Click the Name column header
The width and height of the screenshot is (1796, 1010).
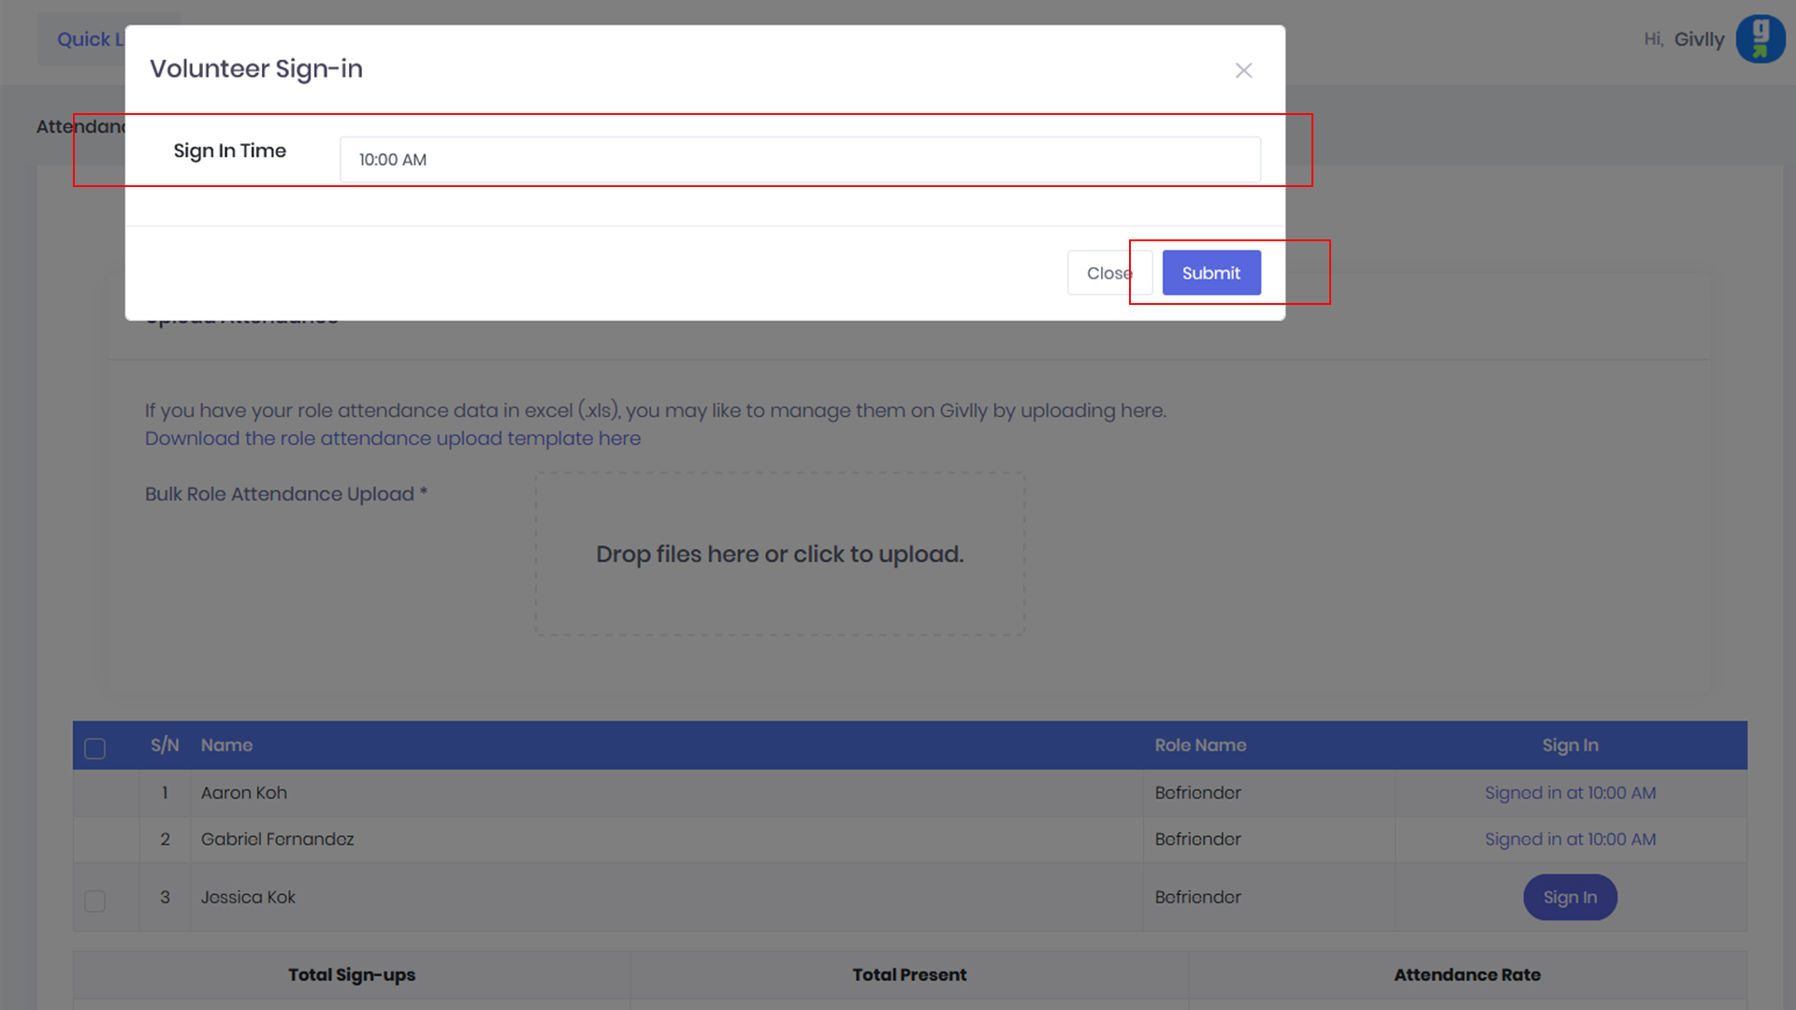226,745
